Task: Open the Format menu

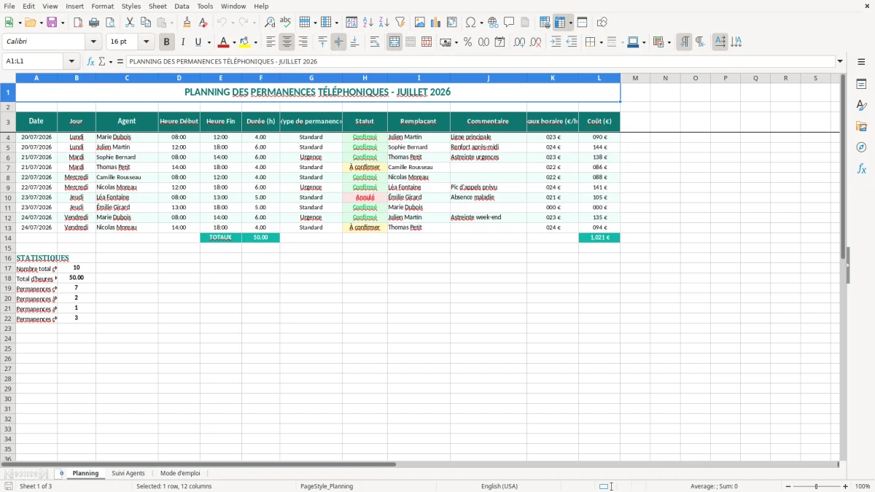Action: [x=102, y=6]
